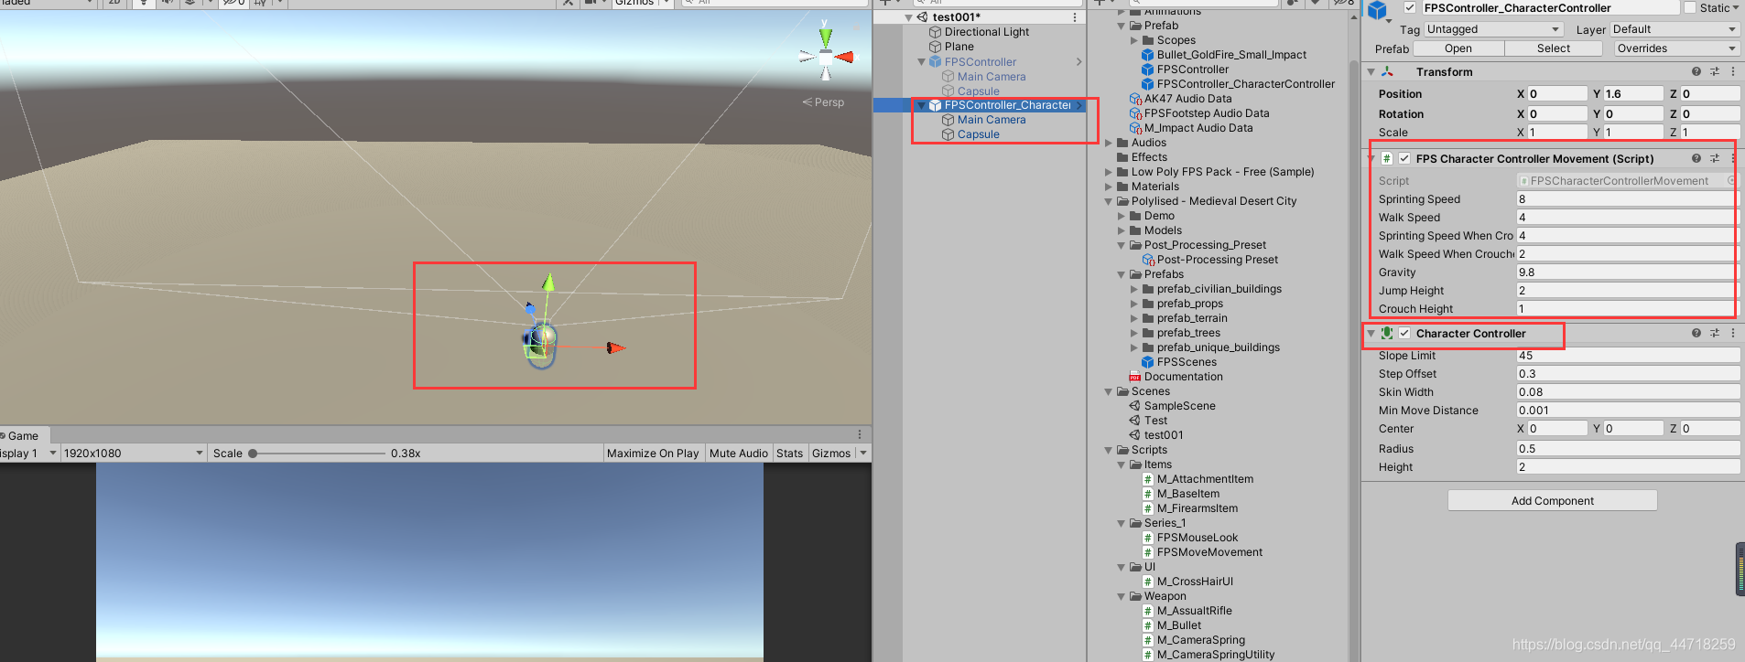Screen dimensions: 1745x662
Task: Open Transform component kebab menu
Action: pos(1733,71)
